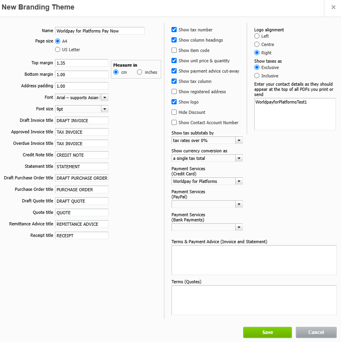The height and width of the screenshot is (342, 341).
Task: Toggle Show registered address option
Action: (x=174, y=92)
